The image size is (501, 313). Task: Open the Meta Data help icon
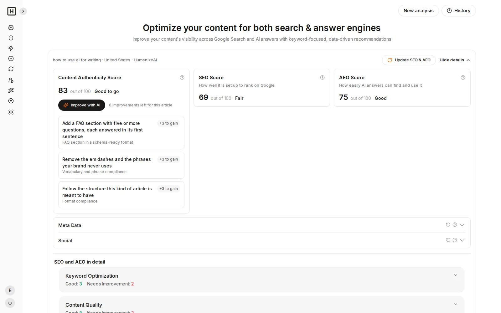pyautogui.click(x=455, y=225)
